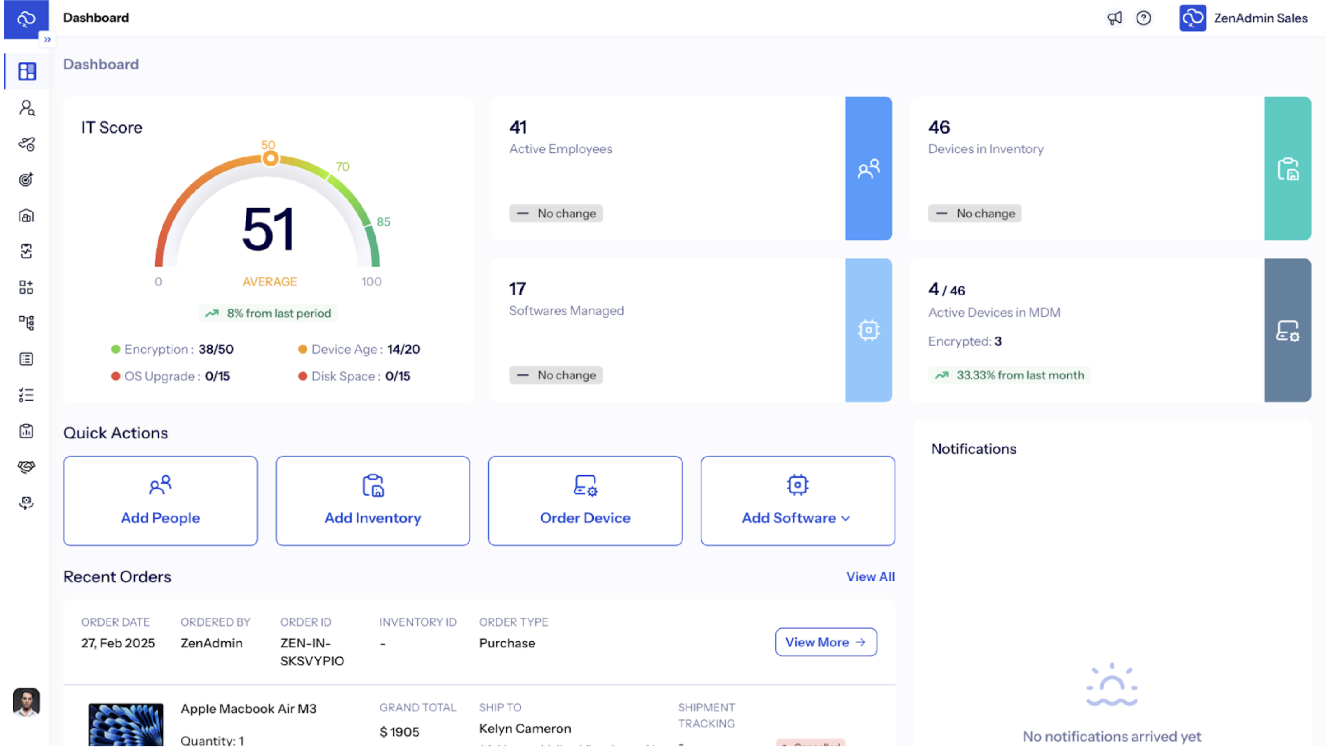The width and height of the screenshot is (1327, 747).
Task: Open the announcements megaphone icon
Action: click(1114, 18)
